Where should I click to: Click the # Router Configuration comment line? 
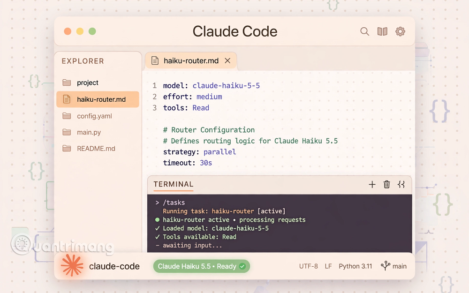(x=209, y=130)
